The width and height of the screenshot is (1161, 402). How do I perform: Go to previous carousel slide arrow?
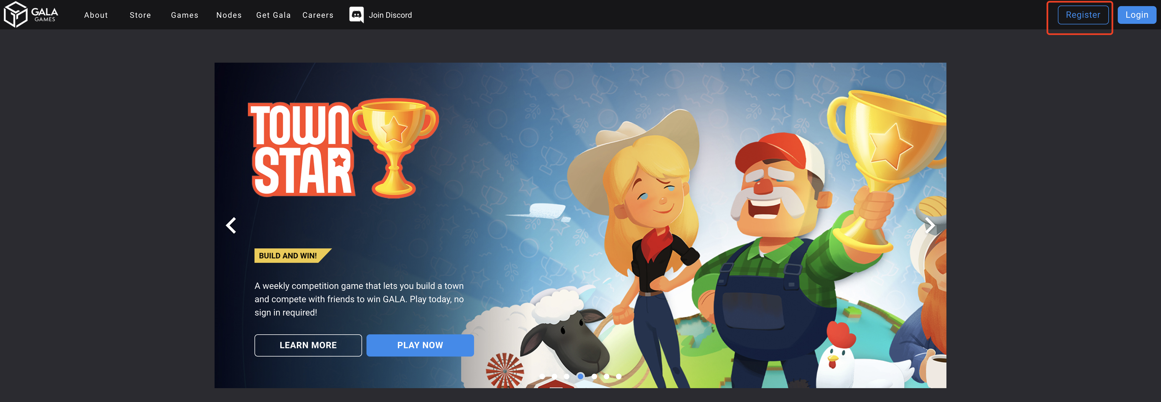click(231, 225)
